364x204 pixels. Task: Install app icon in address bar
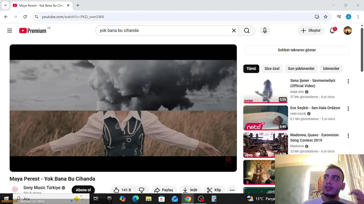317,17
